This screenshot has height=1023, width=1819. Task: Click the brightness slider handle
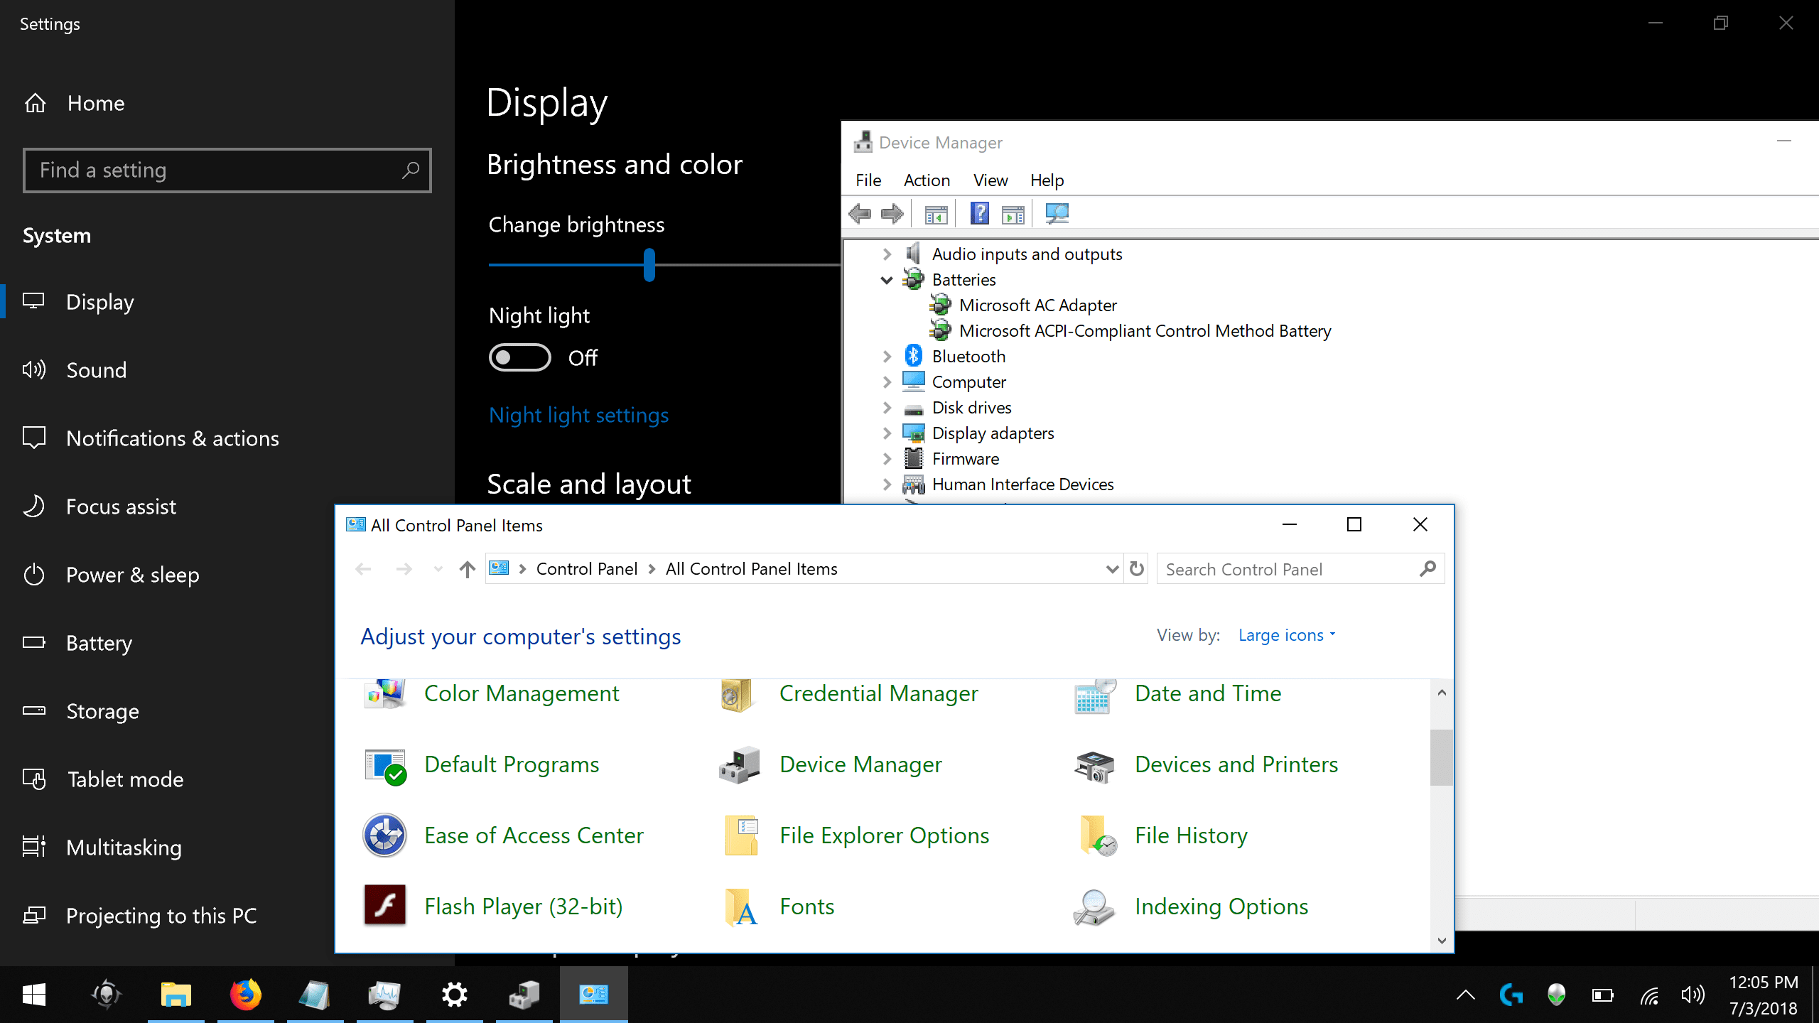[649, 265]
